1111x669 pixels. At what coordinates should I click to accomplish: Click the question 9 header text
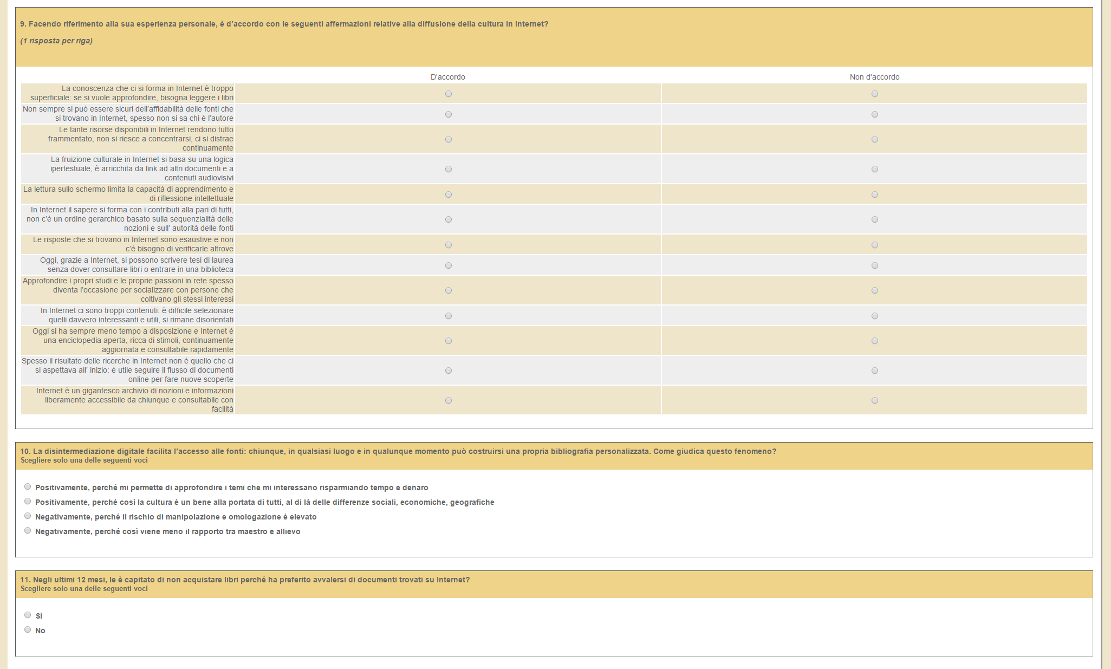coord(284,24)
